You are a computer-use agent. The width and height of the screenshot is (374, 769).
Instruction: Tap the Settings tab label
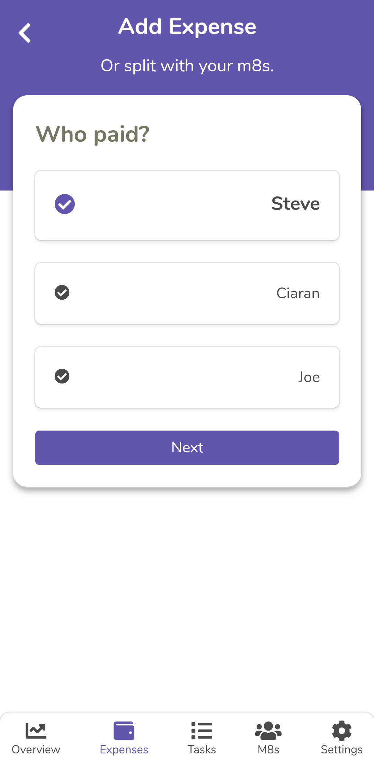pos(341,750)
